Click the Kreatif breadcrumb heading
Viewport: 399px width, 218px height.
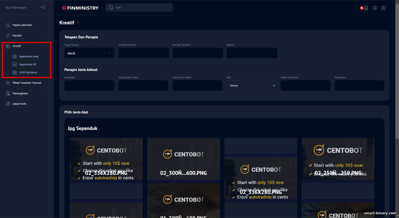click(67, 23)
